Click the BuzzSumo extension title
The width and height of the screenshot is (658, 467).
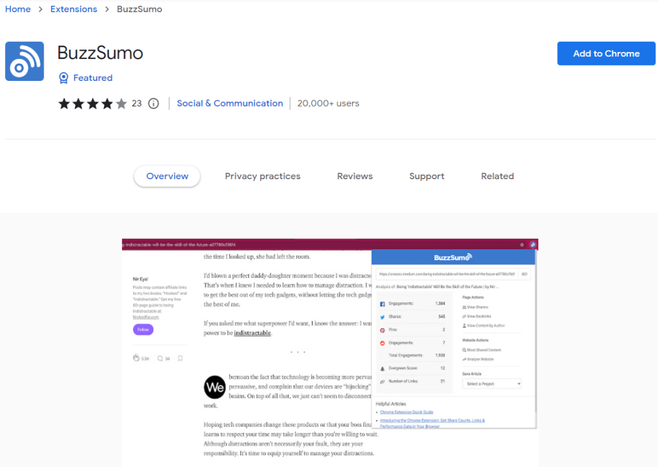[100, 53]
